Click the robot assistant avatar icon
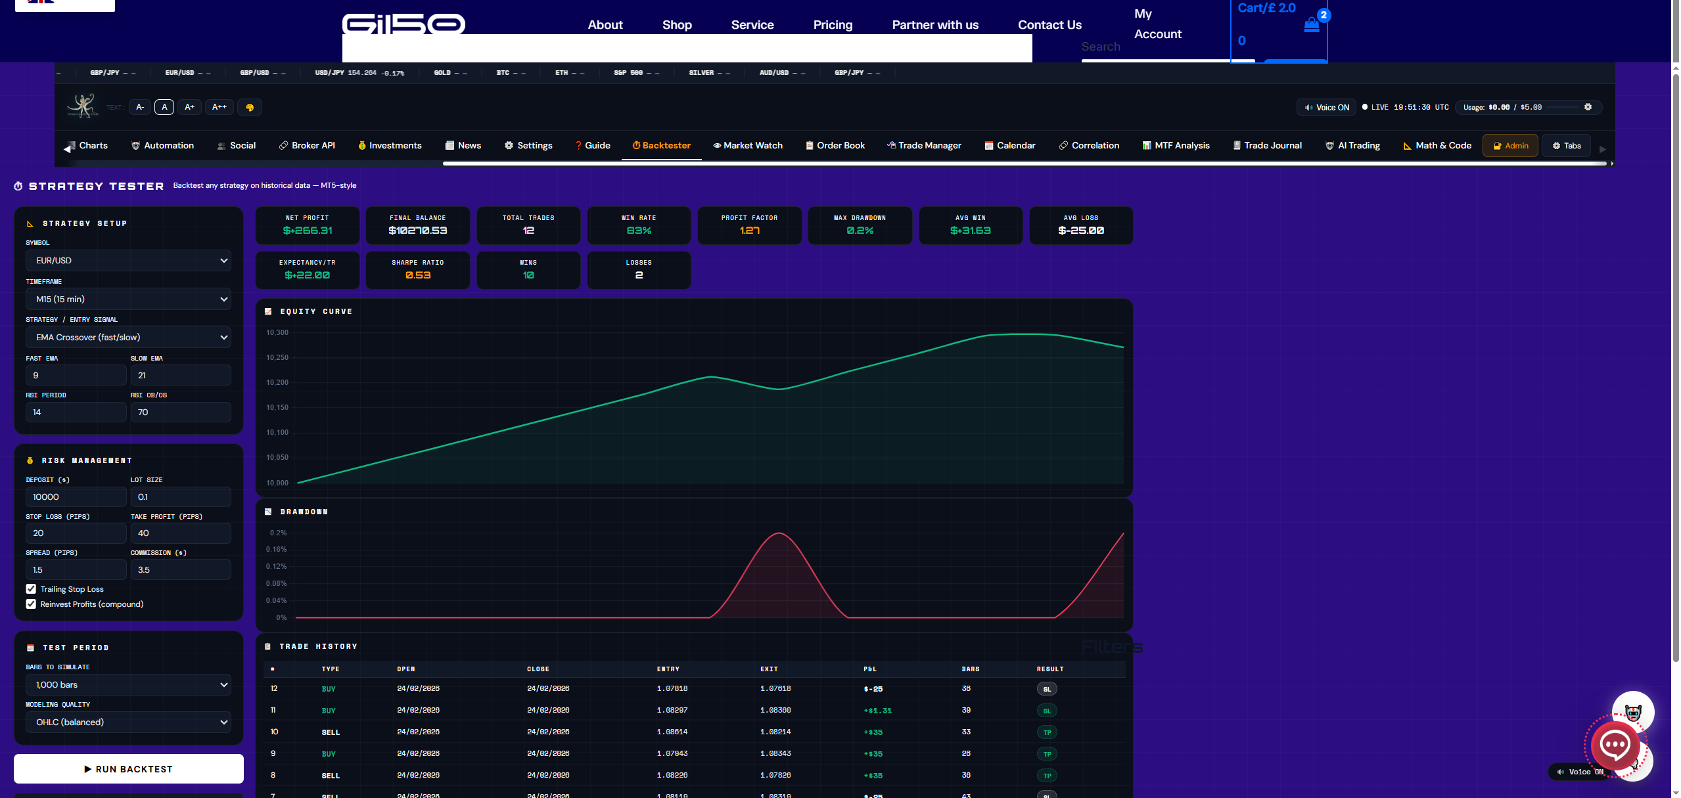The height and width of the screenshot is (798, 1681). 1633,712
